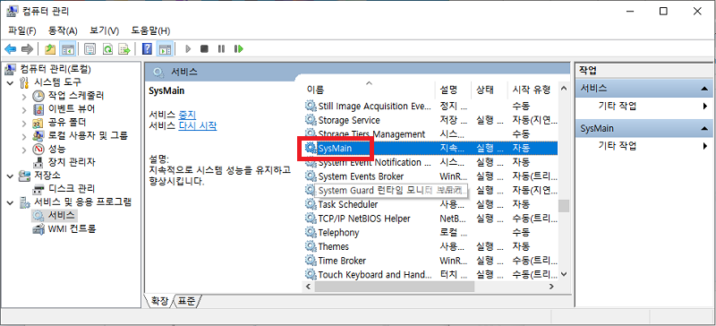Image resolution: width=716 pixels, height=326 pixels.
Task: Select 서비스 node in the left tree
Action: (x=62, y=215)
